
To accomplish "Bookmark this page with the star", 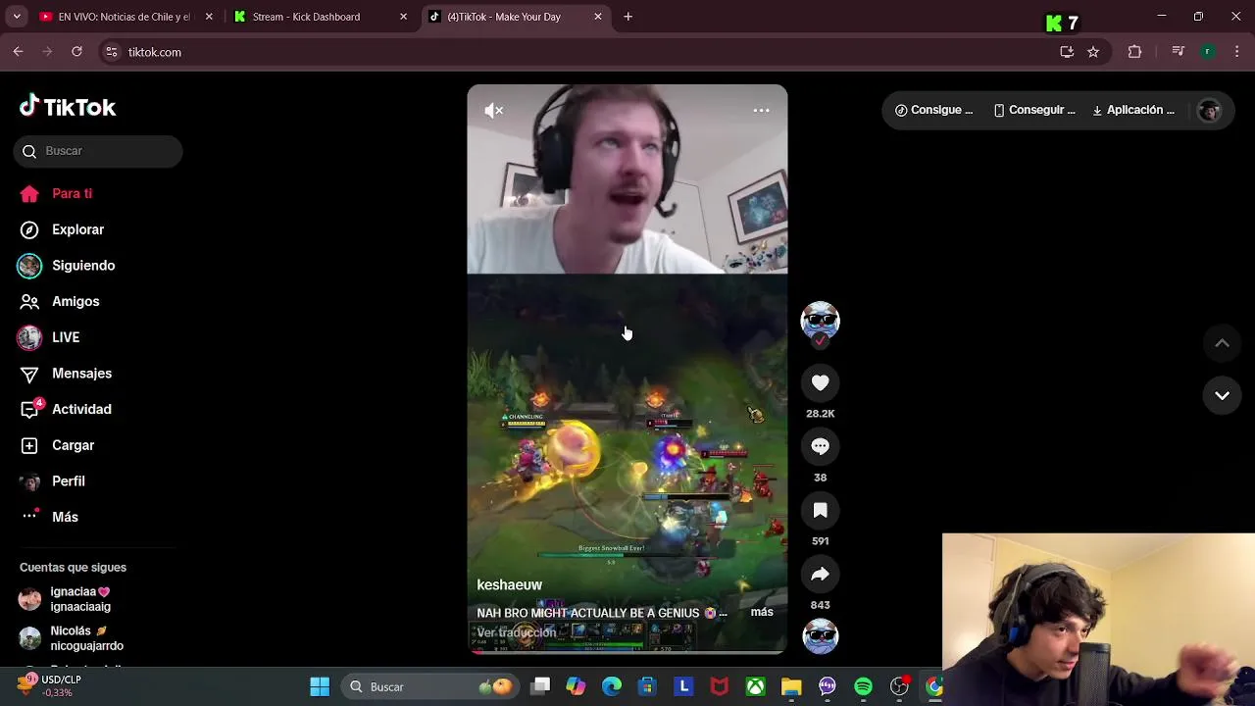I will pos(1093,52).
